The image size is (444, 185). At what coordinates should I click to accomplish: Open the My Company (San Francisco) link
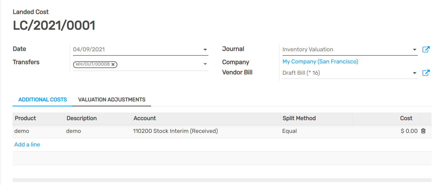[x=320, y=61]
